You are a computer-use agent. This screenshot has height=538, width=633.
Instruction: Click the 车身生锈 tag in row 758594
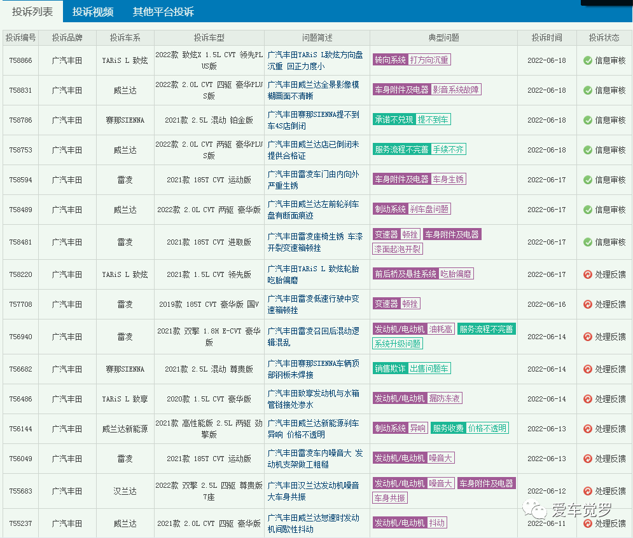click(449, 179)
